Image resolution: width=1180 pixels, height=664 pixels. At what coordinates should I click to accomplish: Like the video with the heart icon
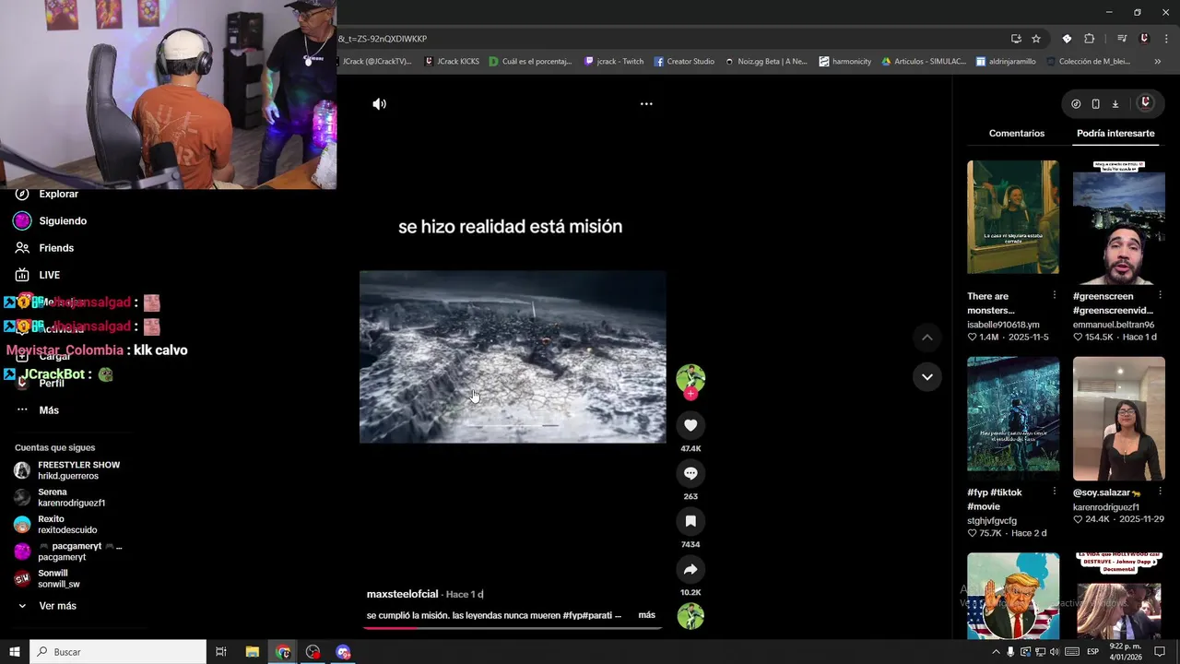[690, 425]
